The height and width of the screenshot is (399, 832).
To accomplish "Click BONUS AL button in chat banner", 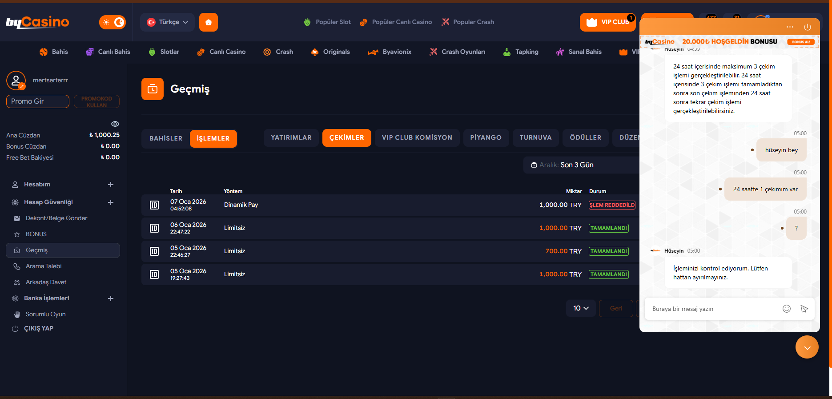I will tap(801, 42).
